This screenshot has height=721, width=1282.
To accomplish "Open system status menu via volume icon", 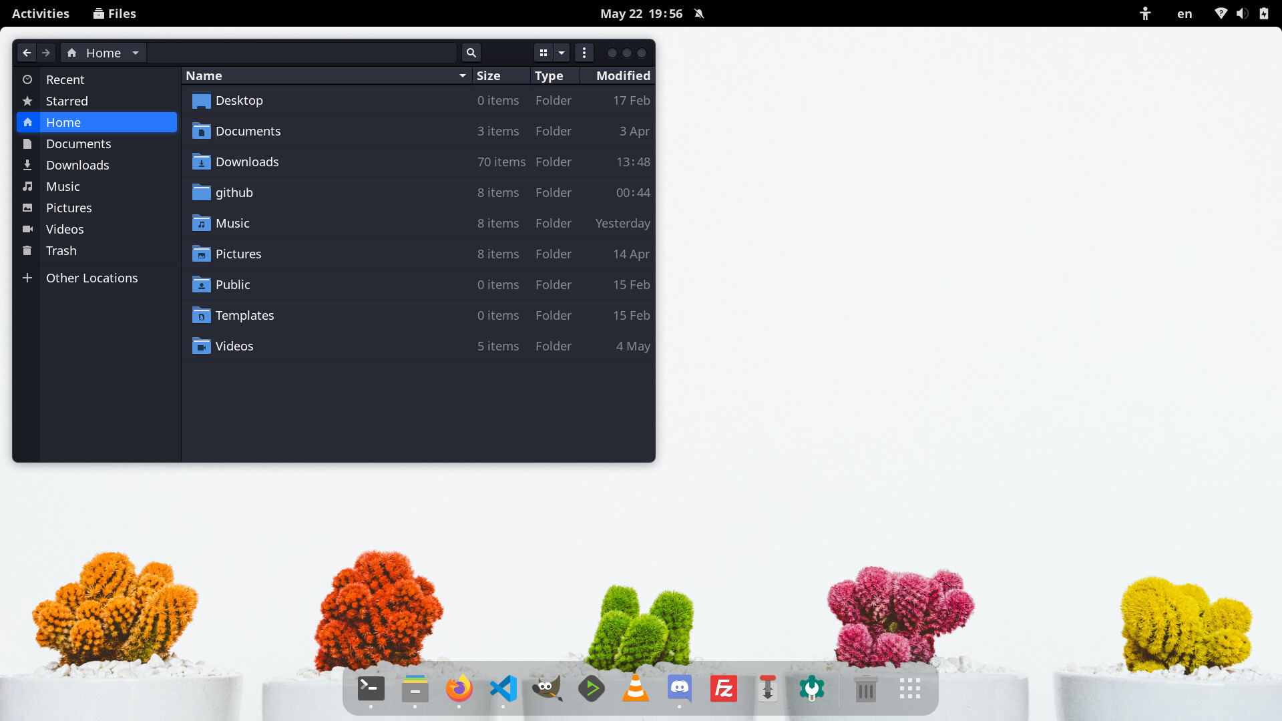I will 1242,13.
